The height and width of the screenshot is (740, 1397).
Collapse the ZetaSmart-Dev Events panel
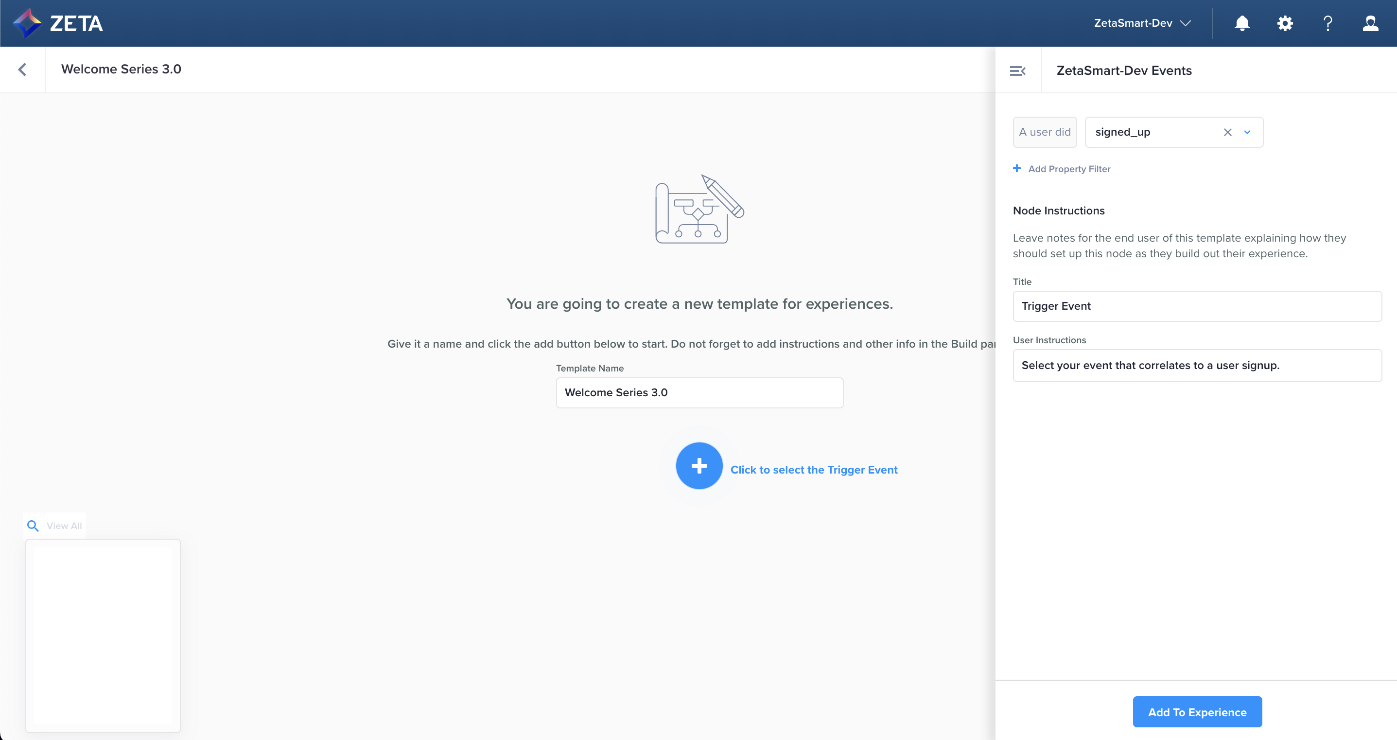tap(1017, 71)
